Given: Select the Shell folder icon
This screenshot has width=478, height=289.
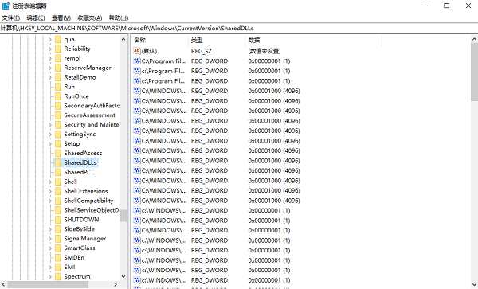Looking at the screenshot, I should pos(58,182).
